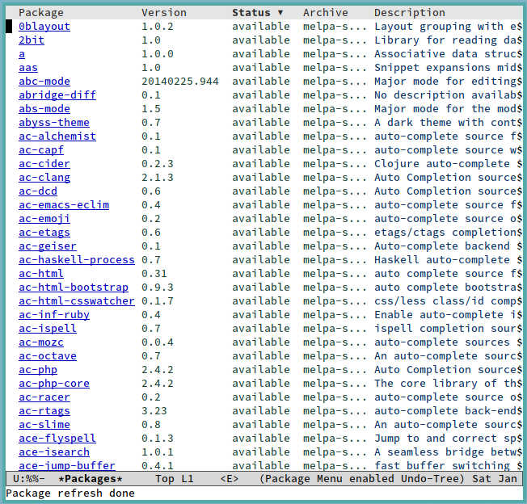Open the ac-inf-ruby package link

coord(54,315)
